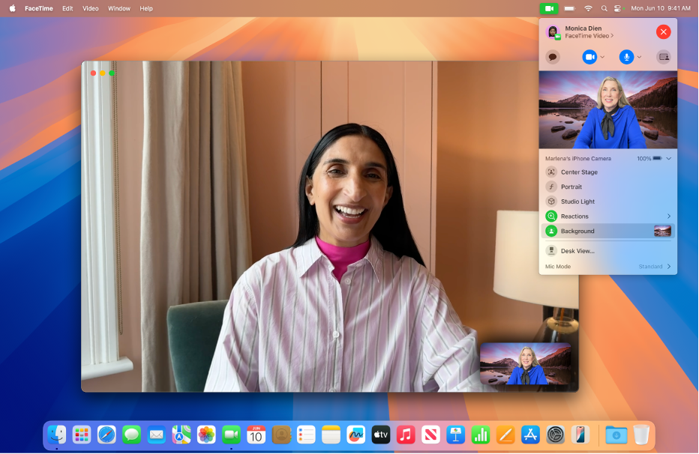Open Mic Mode Standard options

click(655, 266)
